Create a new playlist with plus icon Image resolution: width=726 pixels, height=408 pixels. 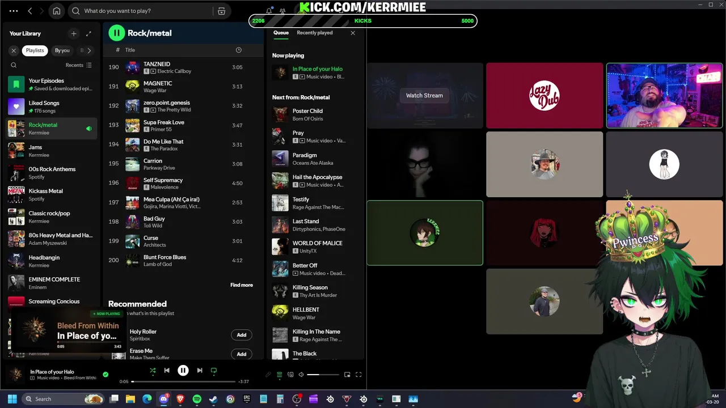coord(73,33)
